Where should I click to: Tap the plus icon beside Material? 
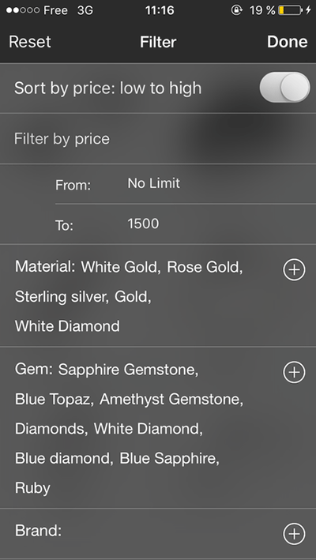pyautogui.click(x=294, y=270)
